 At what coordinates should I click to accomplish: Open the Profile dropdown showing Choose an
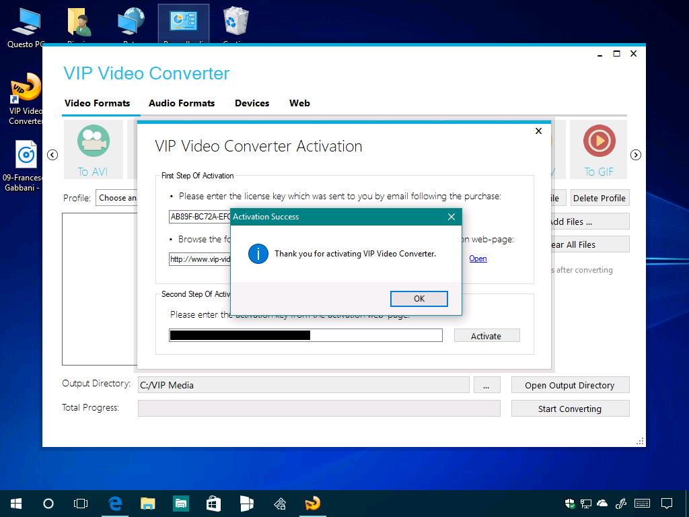click(x=116, y=198)
